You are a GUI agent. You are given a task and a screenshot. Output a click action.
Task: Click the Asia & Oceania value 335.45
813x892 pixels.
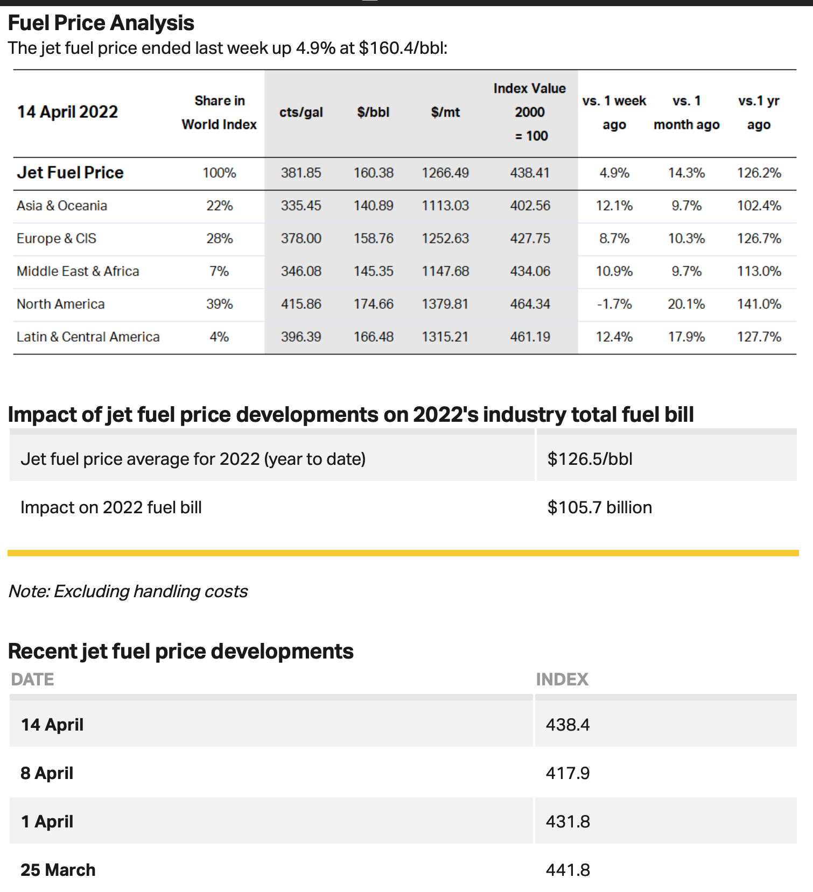click(301, 206)
